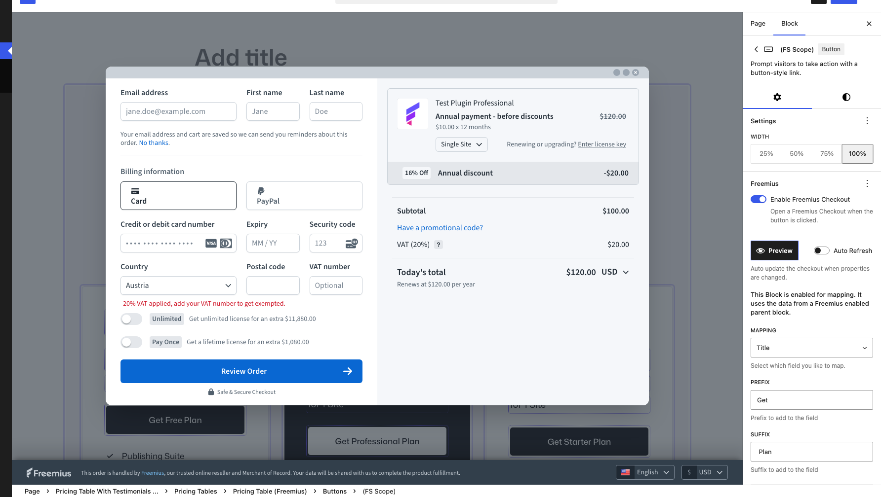Click the Review Order button
Viewport: 881px width, 497px height.
click(241, 371)
